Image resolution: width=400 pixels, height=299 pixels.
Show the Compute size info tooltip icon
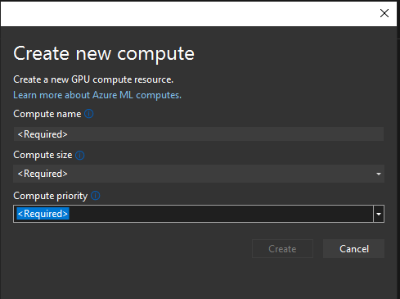(x=80, y=155)
